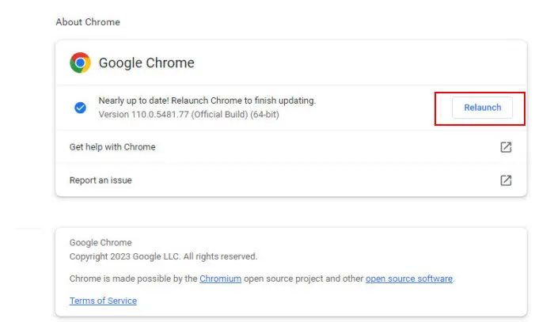Screen dimensions: 554x322
Task: Open the Chromium link
Action: point(220,278)
